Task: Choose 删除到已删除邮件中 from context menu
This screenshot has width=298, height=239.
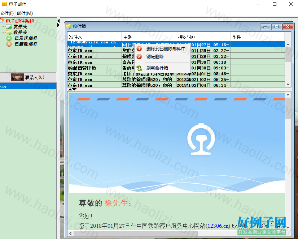Action: [x=162, y=49]
